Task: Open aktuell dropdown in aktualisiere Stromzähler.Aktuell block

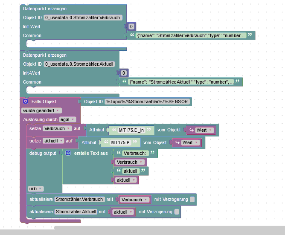Action: tap(123, 212)
